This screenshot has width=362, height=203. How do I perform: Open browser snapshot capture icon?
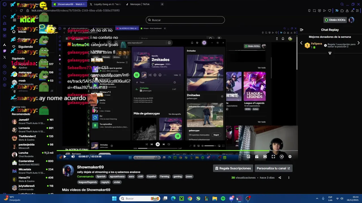point(314,11)
